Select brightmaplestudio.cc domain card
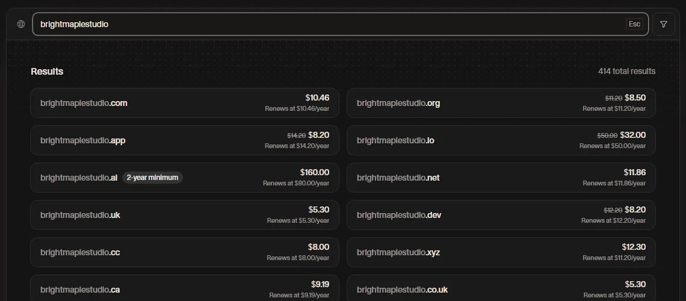 click(185, 252)
